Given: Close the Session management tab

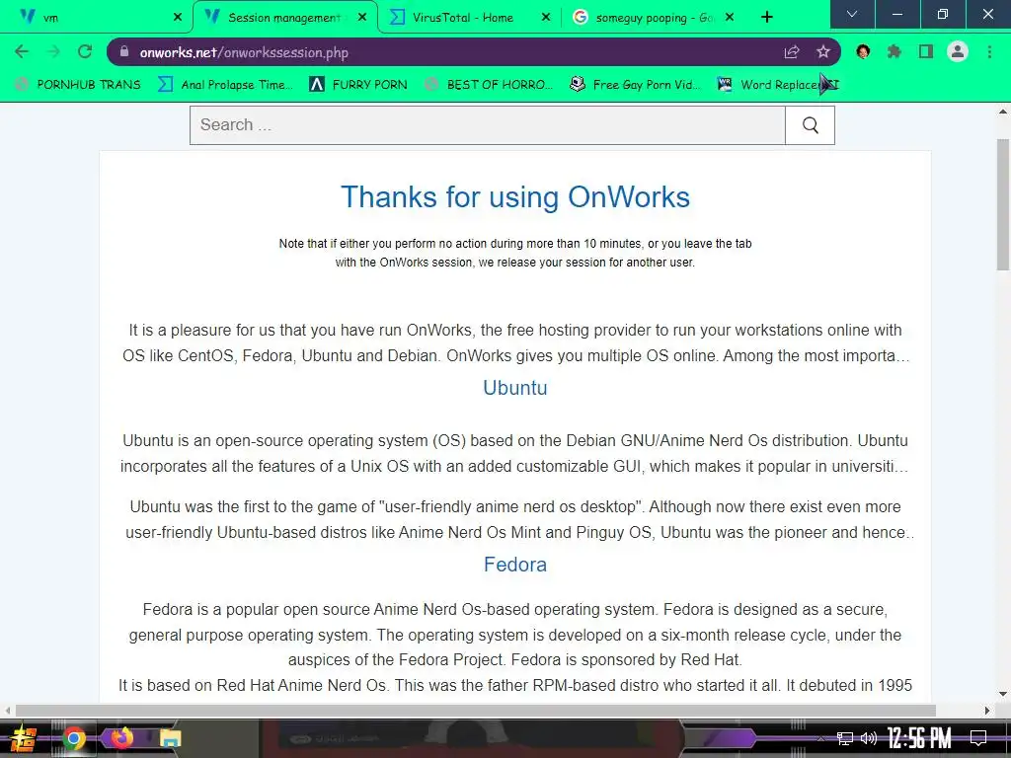Looking at the screenshot, I should click(x=362, y=18).
